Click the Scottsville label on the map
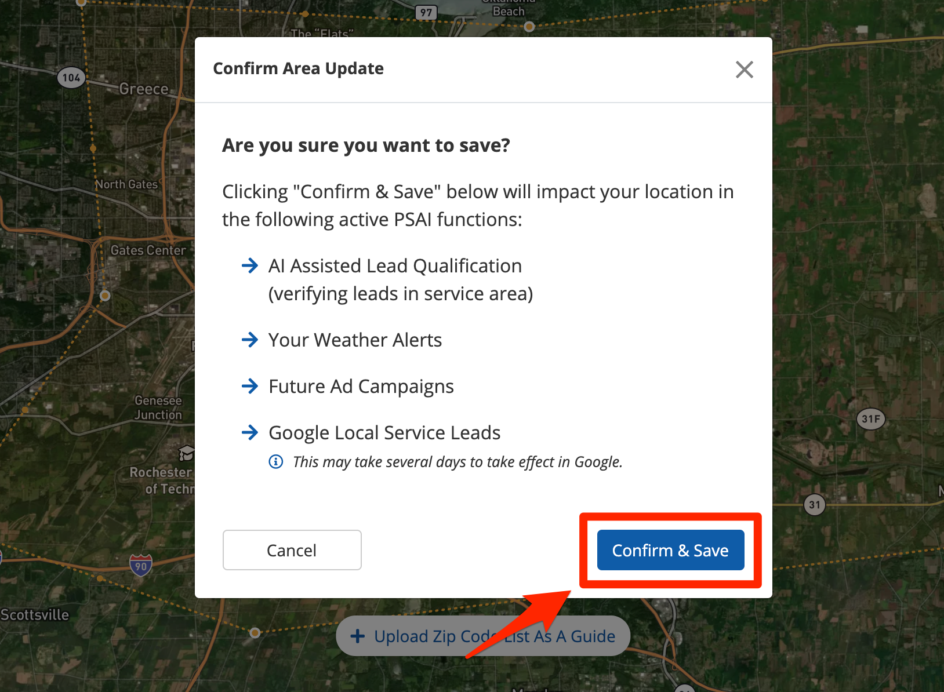The image size is (944, 692). point(35,615)
